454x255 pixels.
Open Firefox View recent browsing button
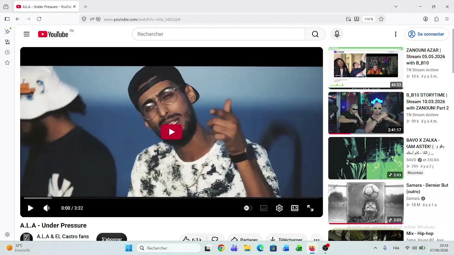[6, 7]
